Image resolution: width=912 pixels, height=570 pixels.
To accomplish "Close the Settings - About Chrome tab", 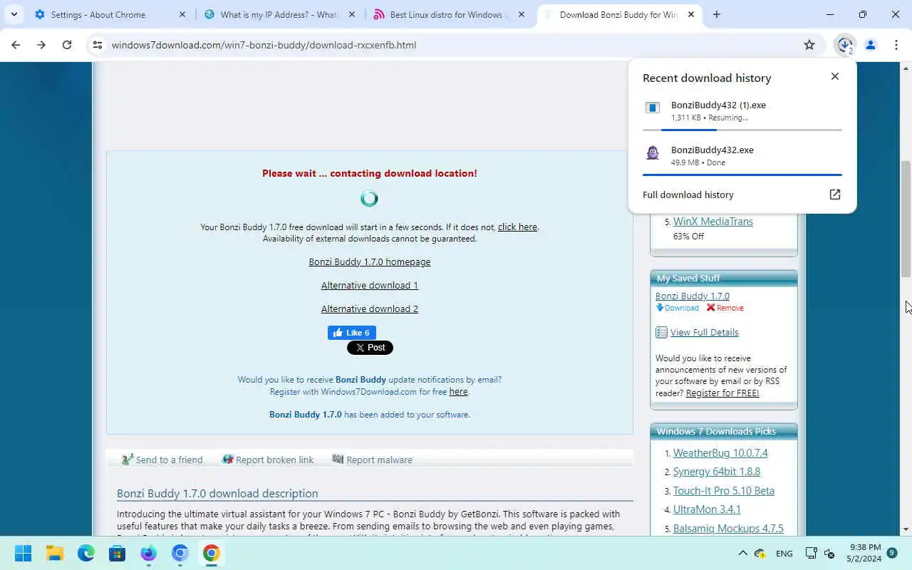I will 182,14.
